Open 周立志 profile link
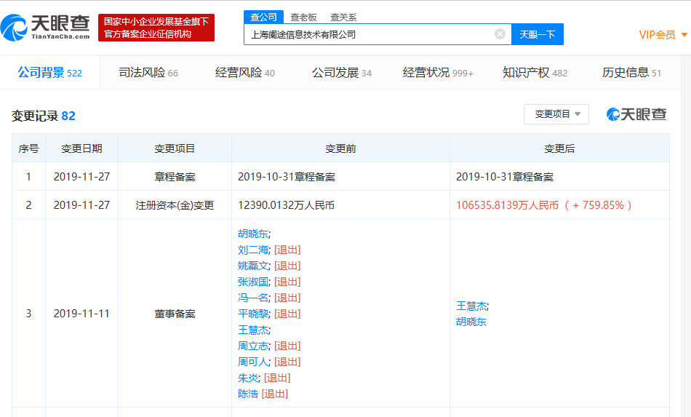The height and width of the screenshot is (417, 691). coord(253,346)
